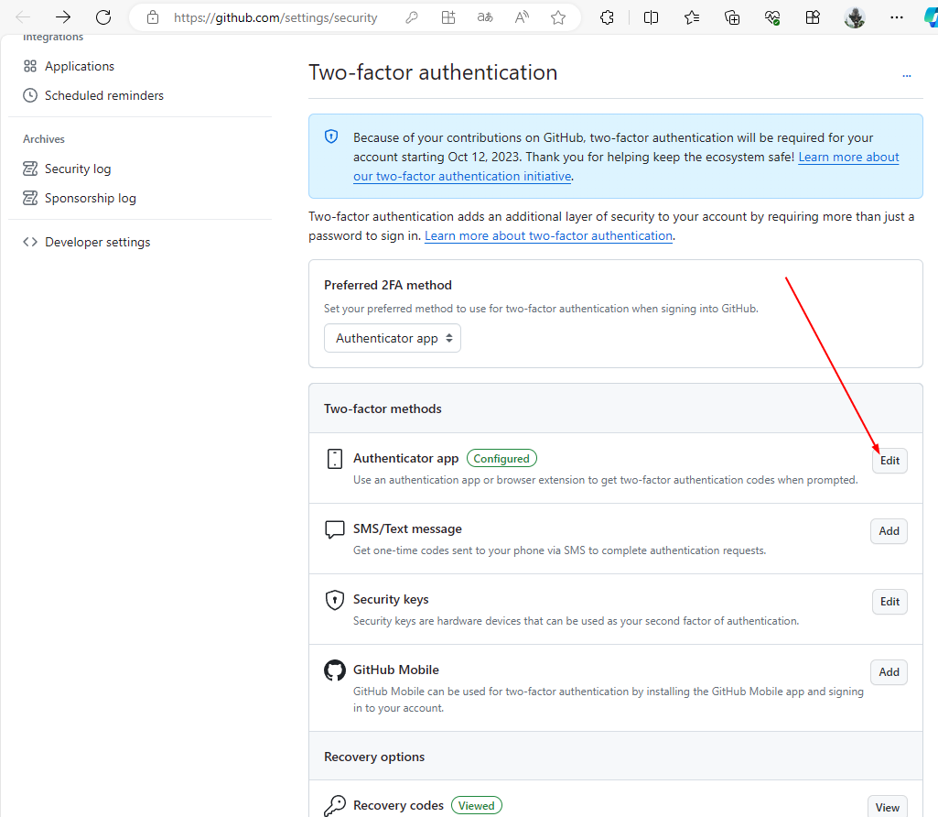Click the 'Two-factor methods' section heading

click(383, 408)
